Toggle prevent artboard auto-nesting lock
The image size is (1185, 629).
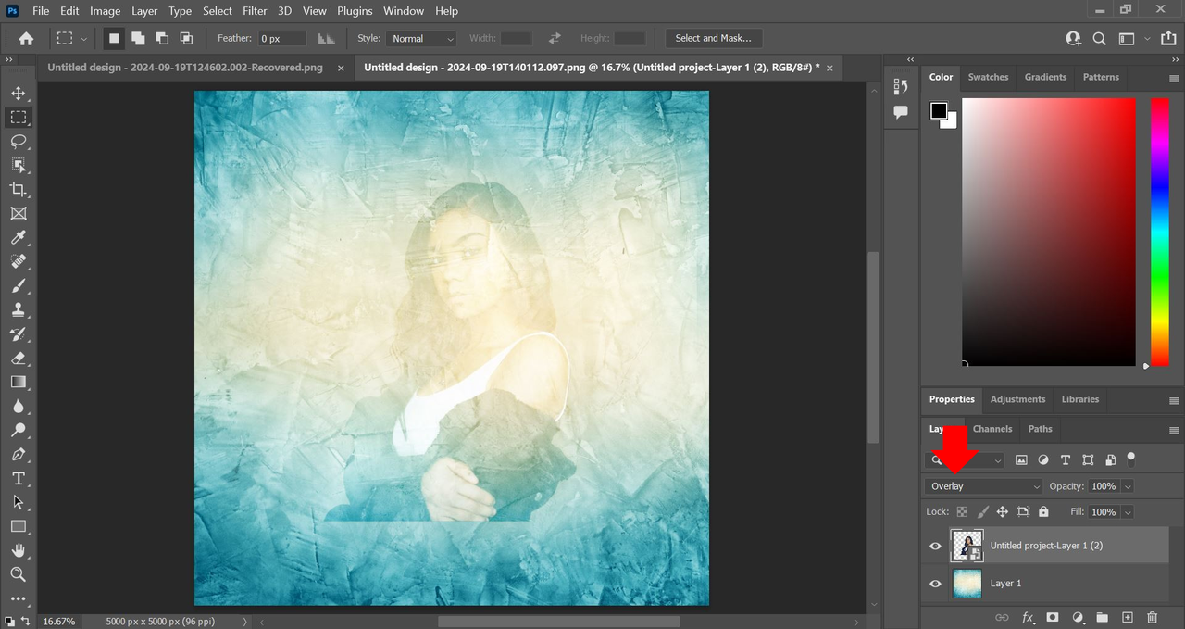coord(1023,511)
